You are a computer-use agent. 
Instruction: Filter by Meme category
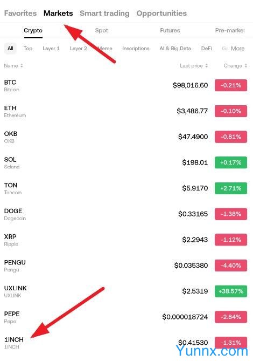tap(105, 49)
